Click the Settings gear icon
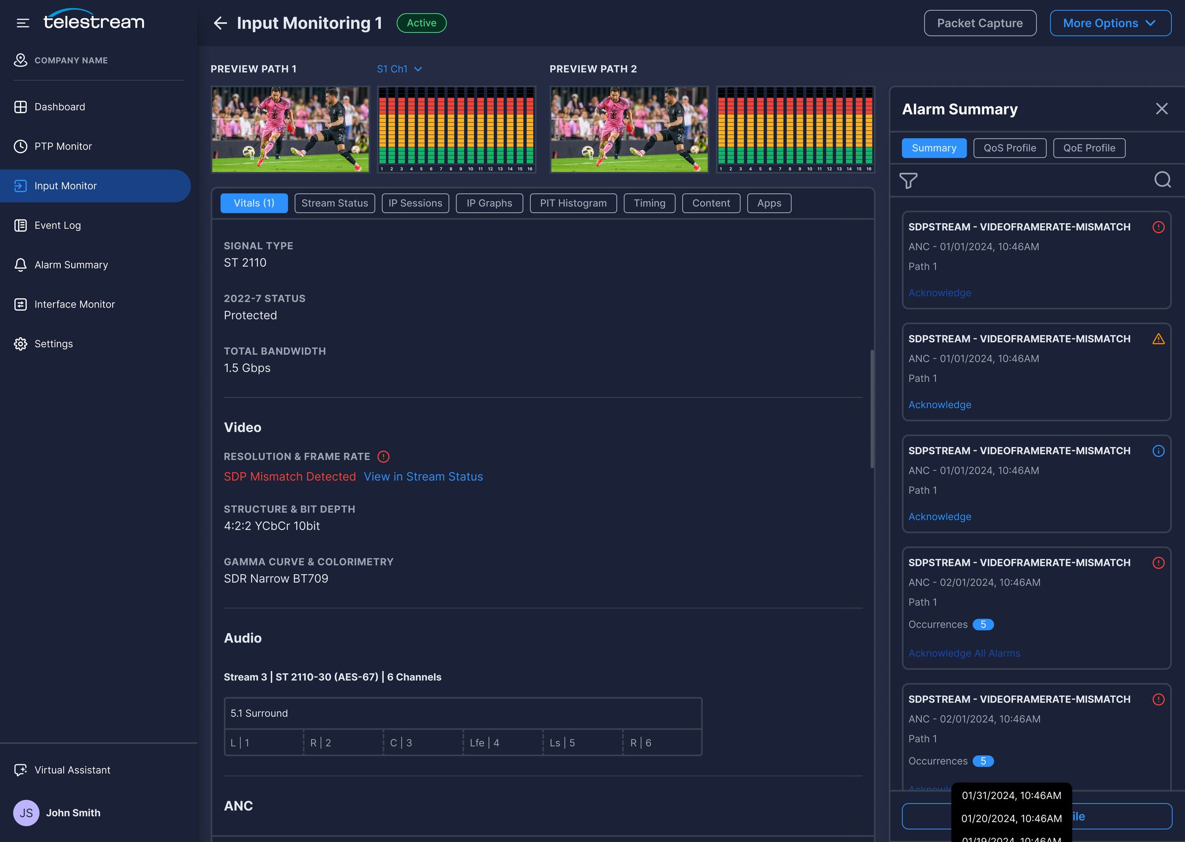The image size is (1185, 842). pyautogui.click(x=20, y=344)
